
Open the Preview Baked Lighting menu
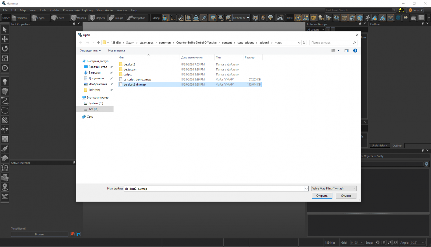click(x=78, y=10)
